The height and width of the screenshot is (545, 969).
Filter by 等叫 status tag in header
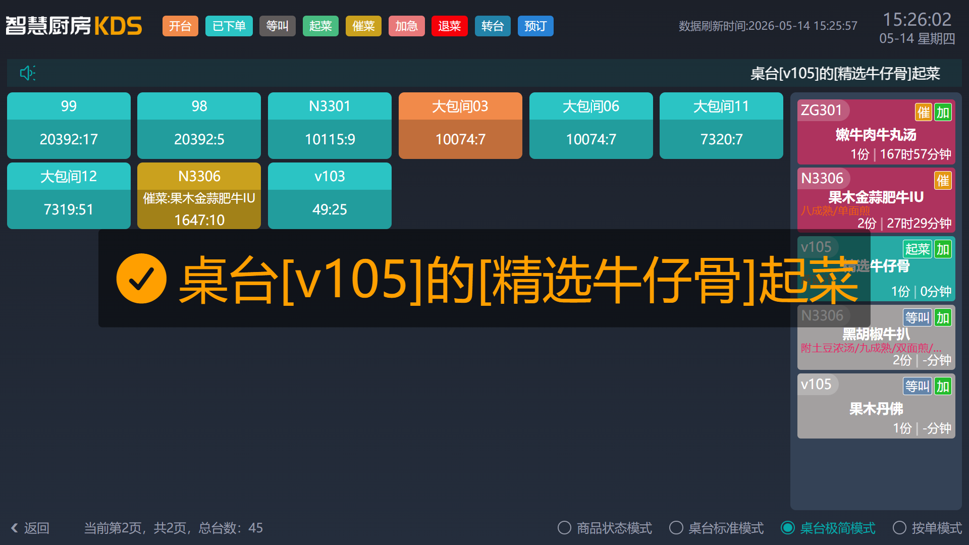coord(277,26)
